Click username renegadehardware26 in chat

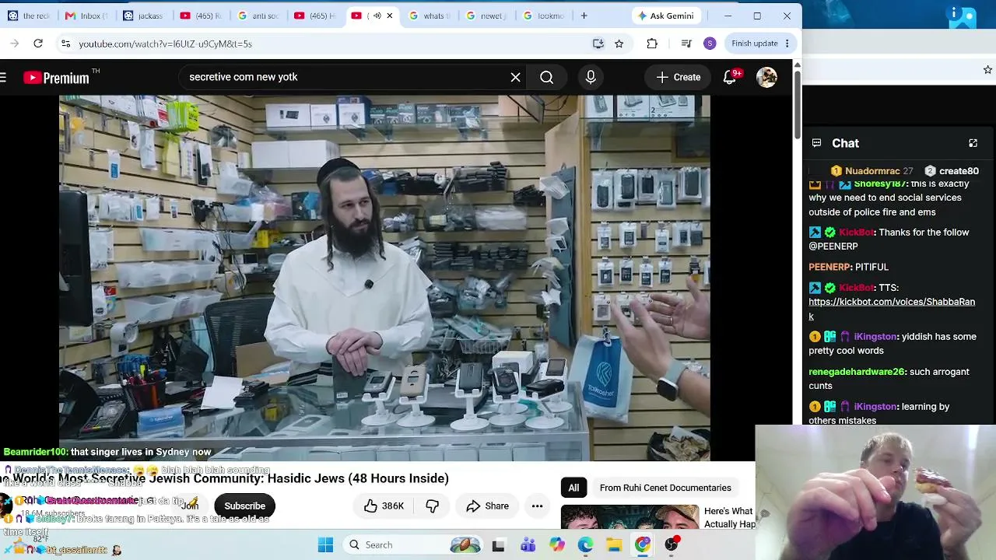(857, 372)
